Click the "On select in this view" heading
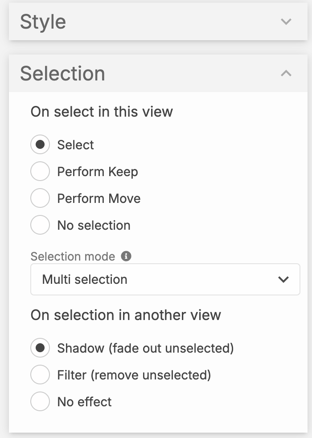The image size is (312, 438). coord(102,111)
